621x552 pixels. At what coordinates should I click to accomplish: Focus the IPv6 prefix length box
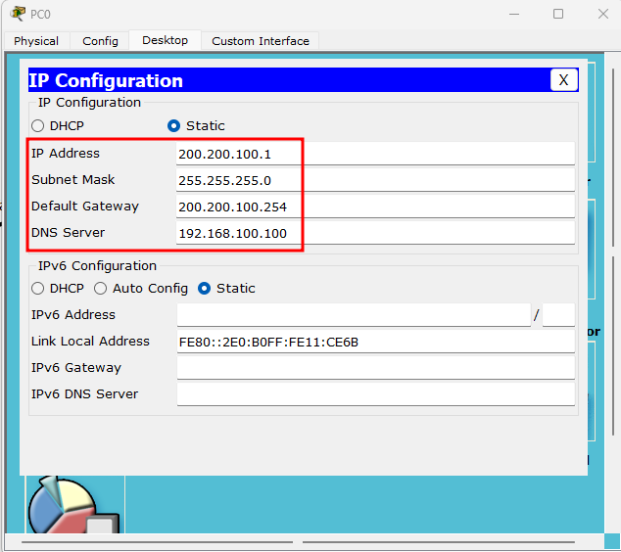tap(558, 315)
